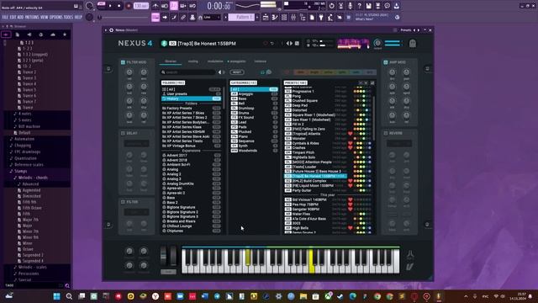Open the FL Studio EDIT menu

point(13,17)
